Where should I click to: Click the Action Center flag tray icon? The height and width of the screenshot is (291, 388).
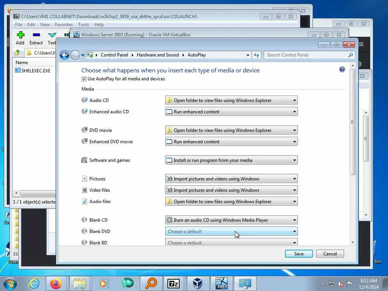coord(349,284)
